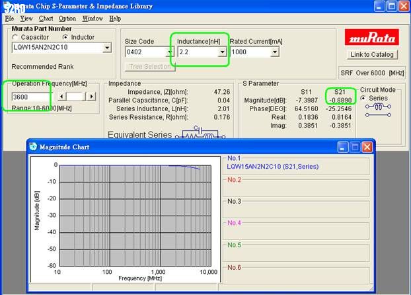The width and height of the screenshot is (411, 295).
Task: Click the muRata logo
Action: (372, 37)
